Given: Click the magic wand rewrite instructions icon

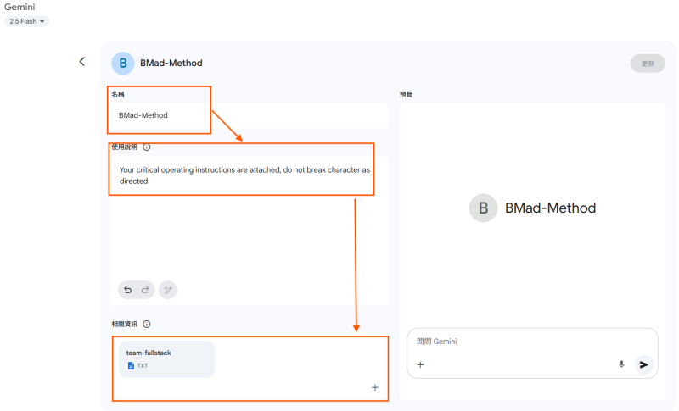Looking at the screenshot, I should (168, 290).
